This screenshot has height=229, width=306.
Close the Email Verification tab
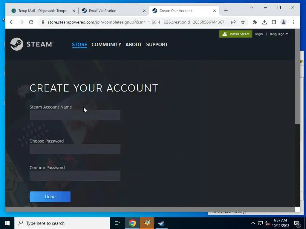144,11
